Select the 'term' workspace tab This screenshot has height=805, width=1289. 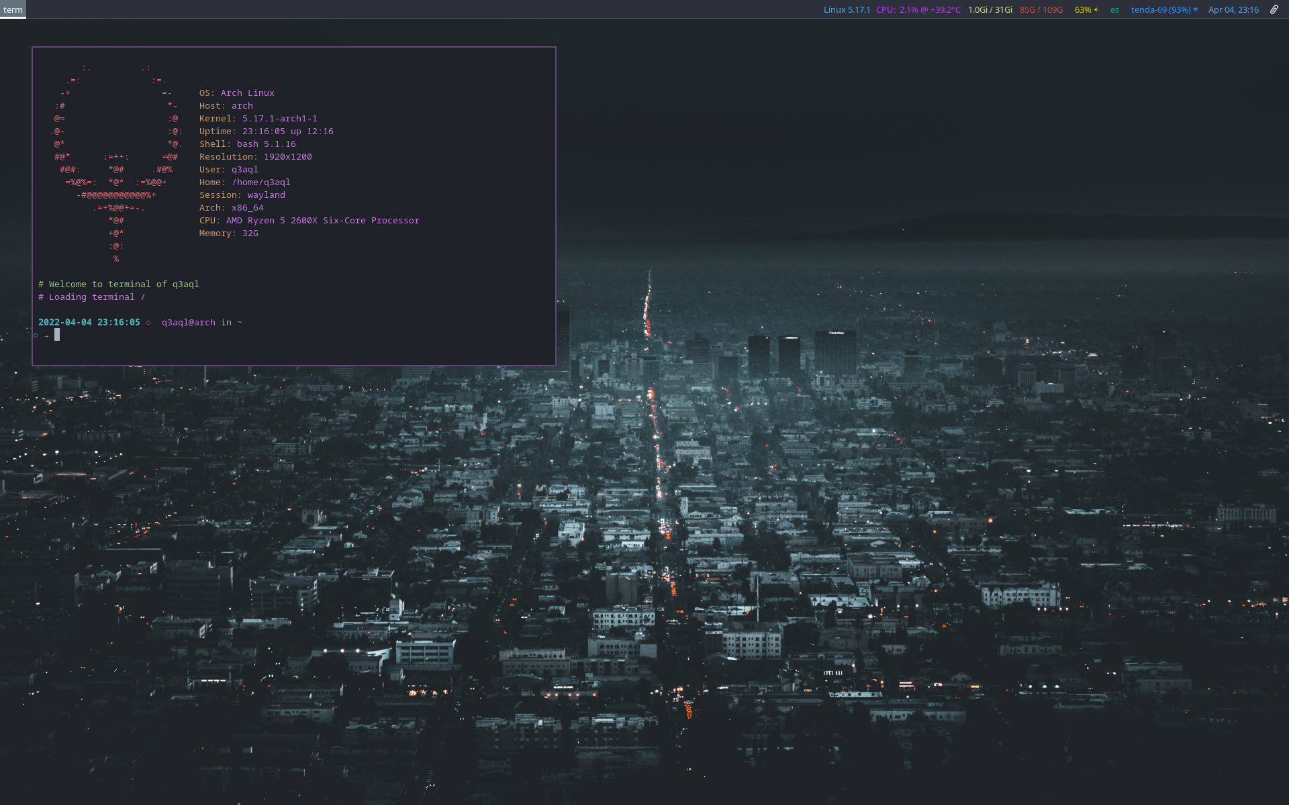13,9
